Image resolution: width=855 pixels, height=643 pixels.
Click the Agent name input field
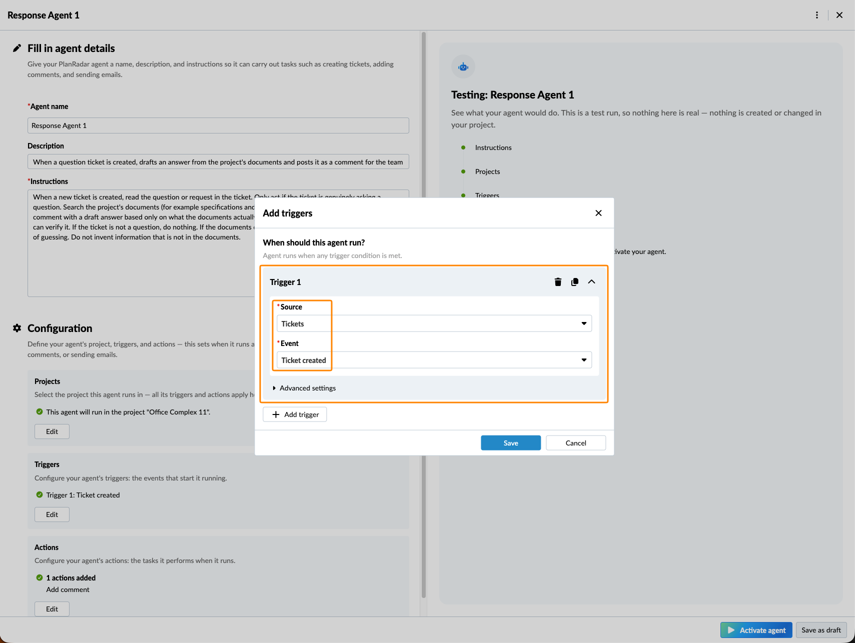[218, 125]
